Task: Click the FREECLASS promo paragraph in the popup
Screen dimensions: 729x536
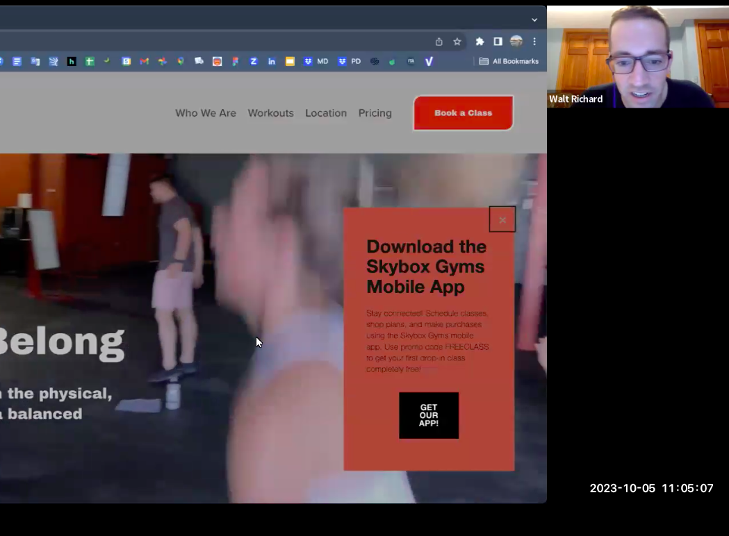Action: (427, 342)
